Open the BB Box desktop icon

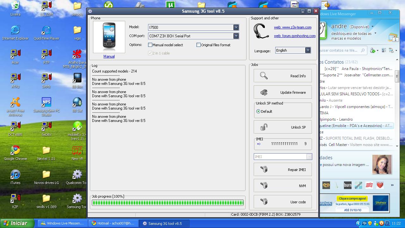[77, 81]
